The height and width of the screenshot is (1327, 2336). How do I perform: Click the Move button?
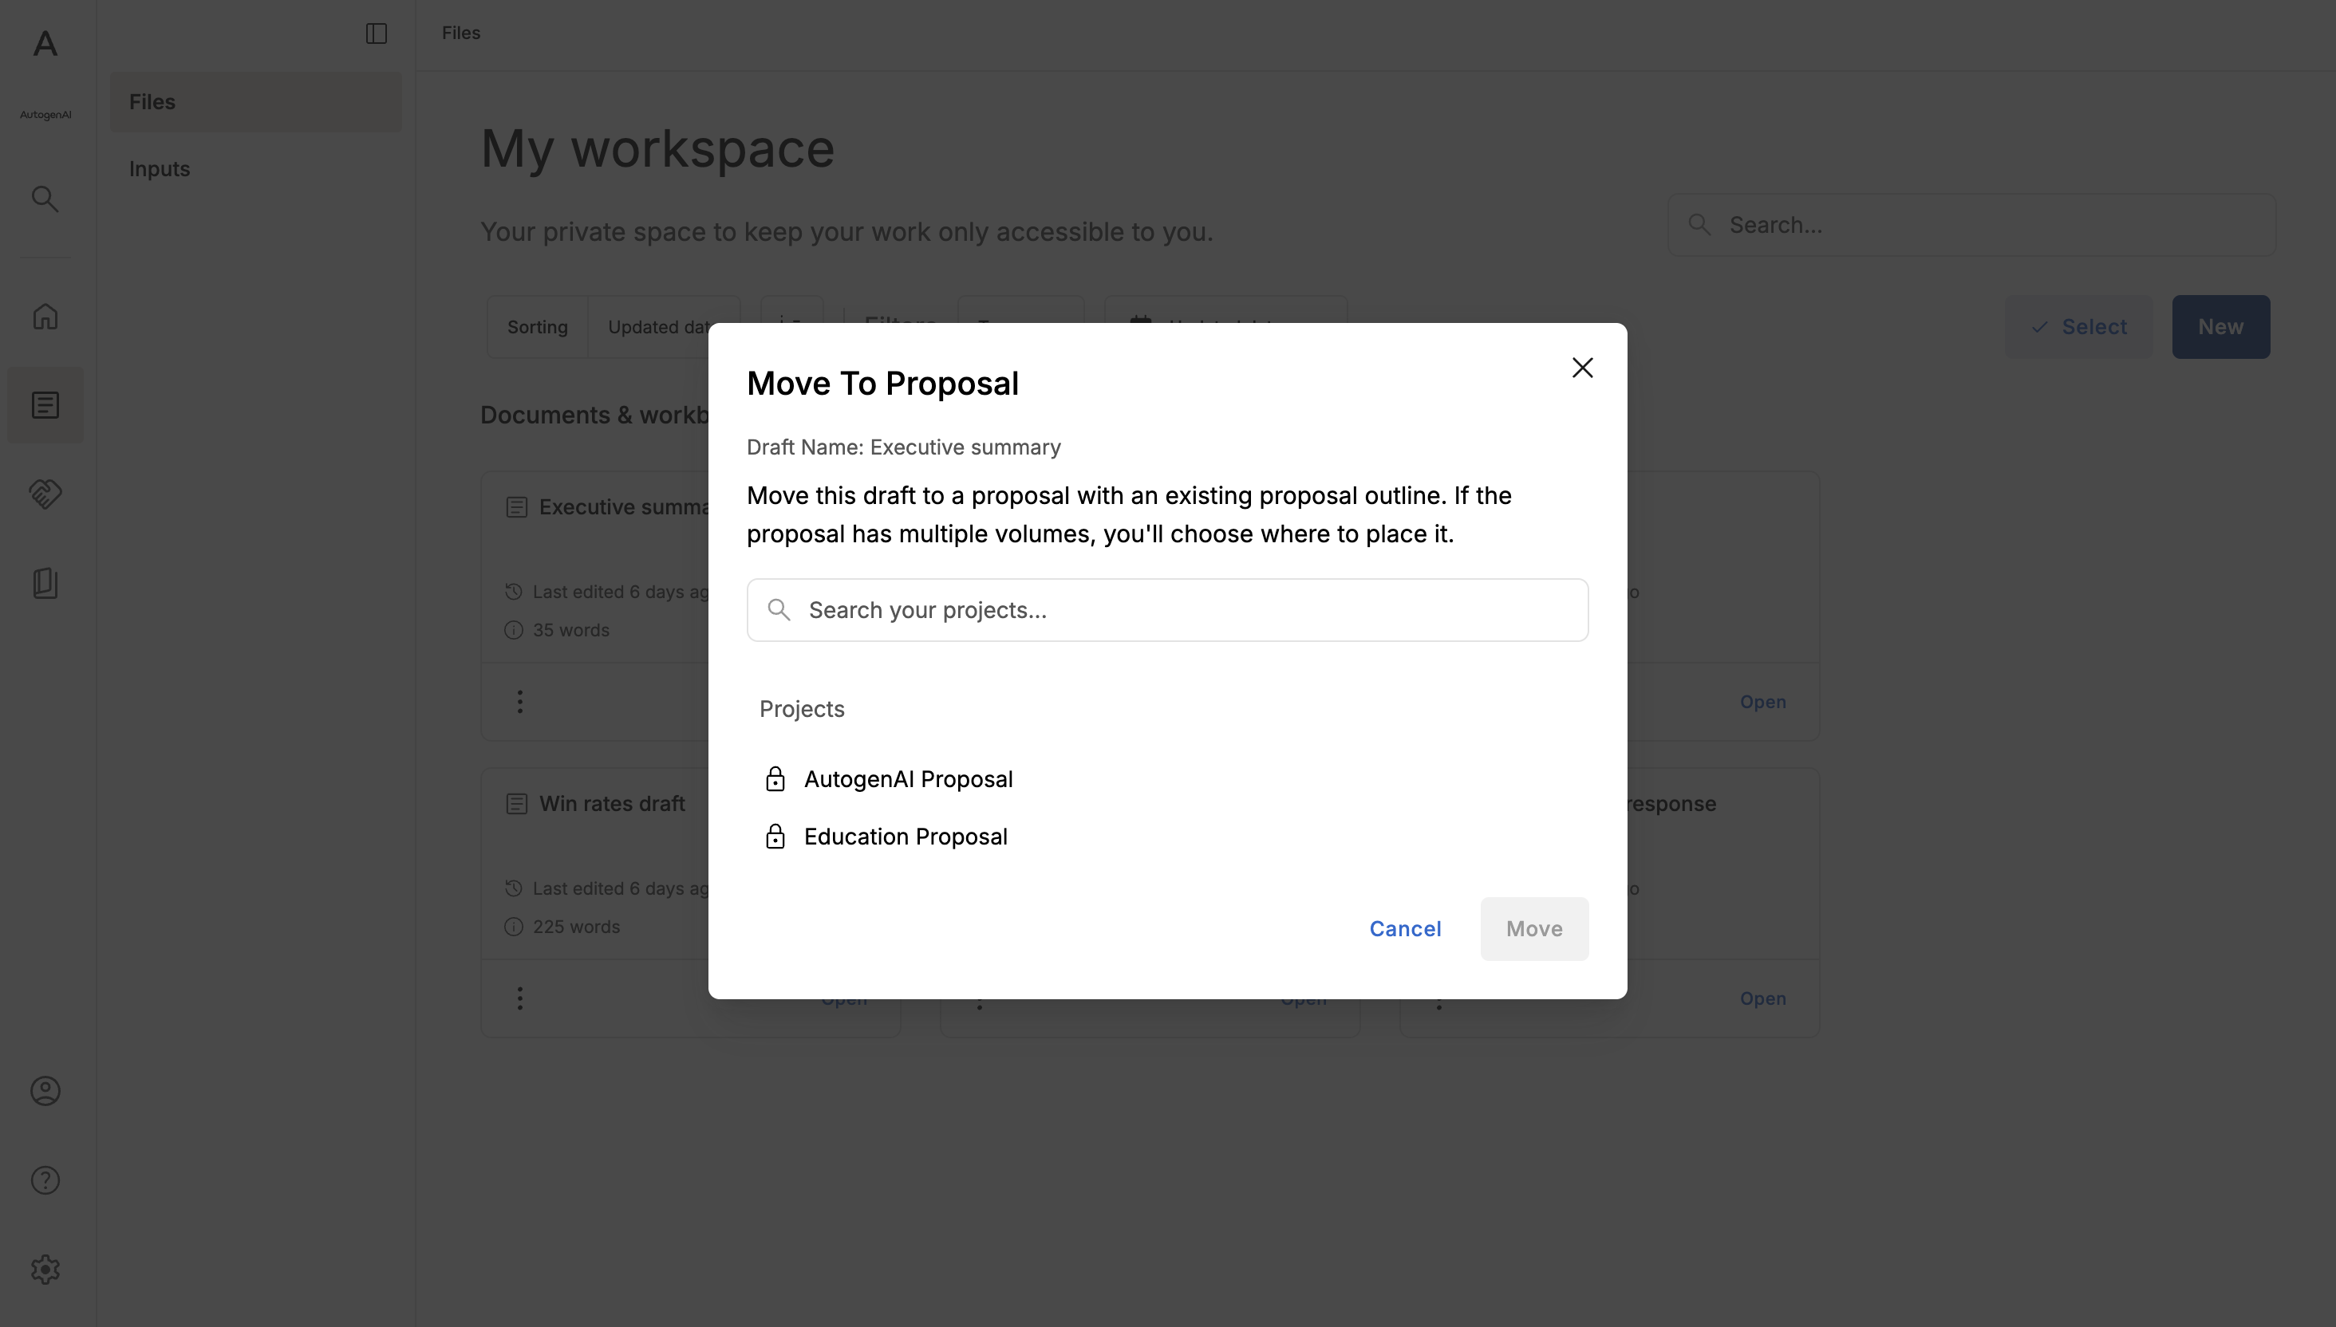pyautogui.click(x=1533, y=929)
